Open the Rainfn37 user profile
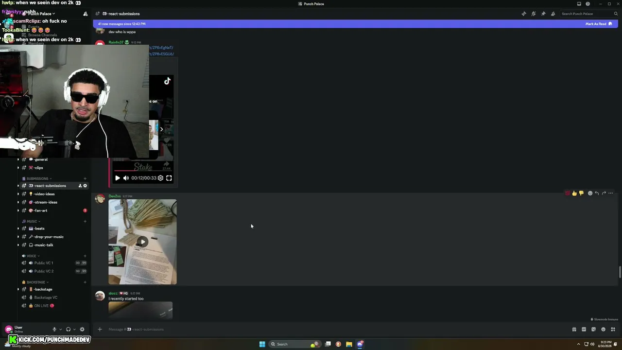Viewport: 622px width, 350px height. [x=116, y=42]
